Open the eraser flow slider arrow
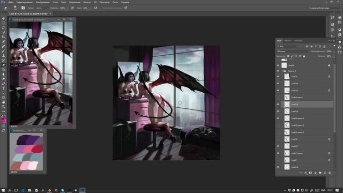 (91, 8)
